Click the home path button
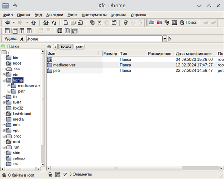Screen dimensions: 224x179 [x=66, y=47]
